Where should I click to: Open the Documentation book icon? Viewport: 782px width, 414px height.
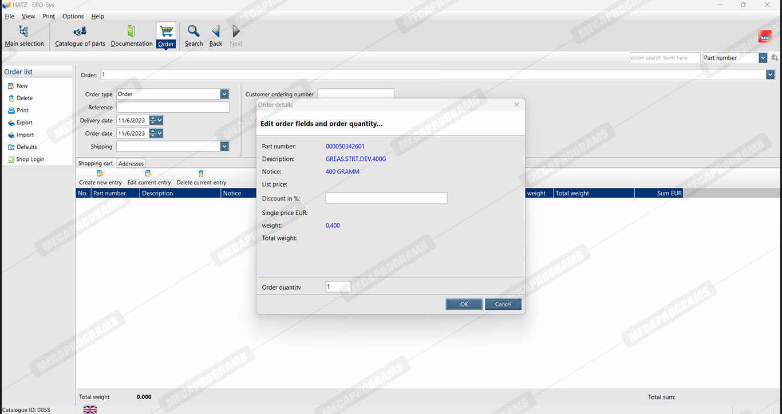click(132, 31)
